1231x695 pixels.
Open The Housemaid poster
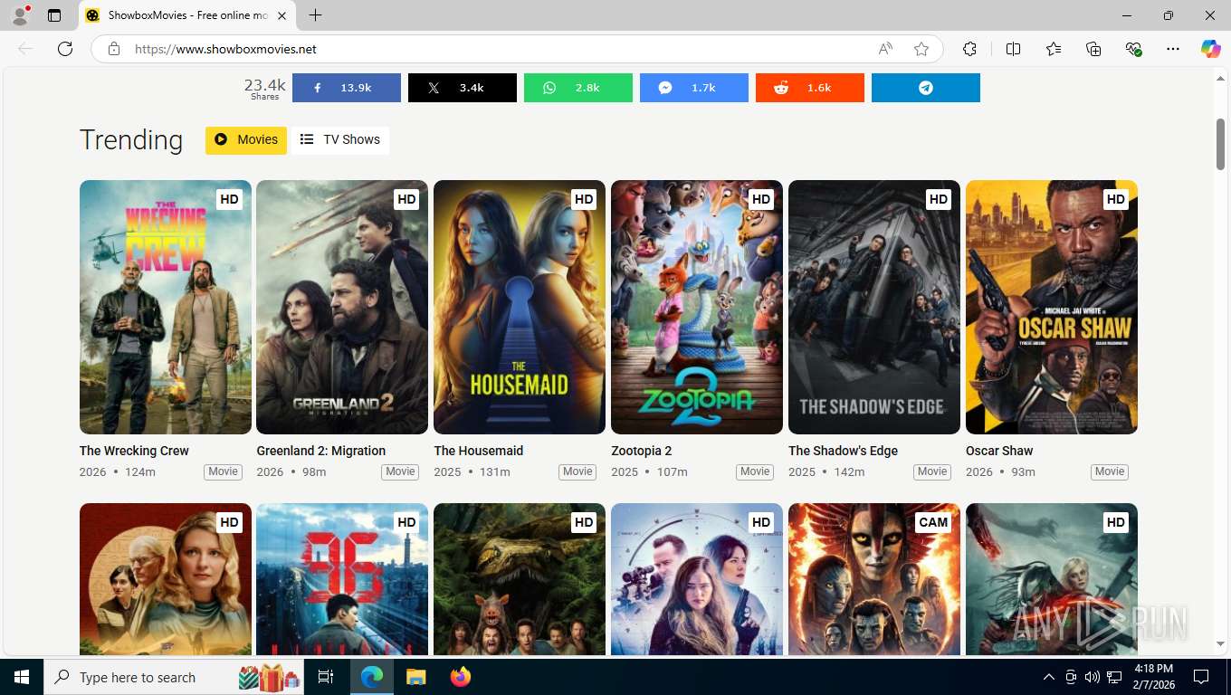520,307
